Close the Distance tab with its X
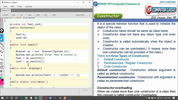The width and height of the screenshot is (178, 100). [9, 11]
